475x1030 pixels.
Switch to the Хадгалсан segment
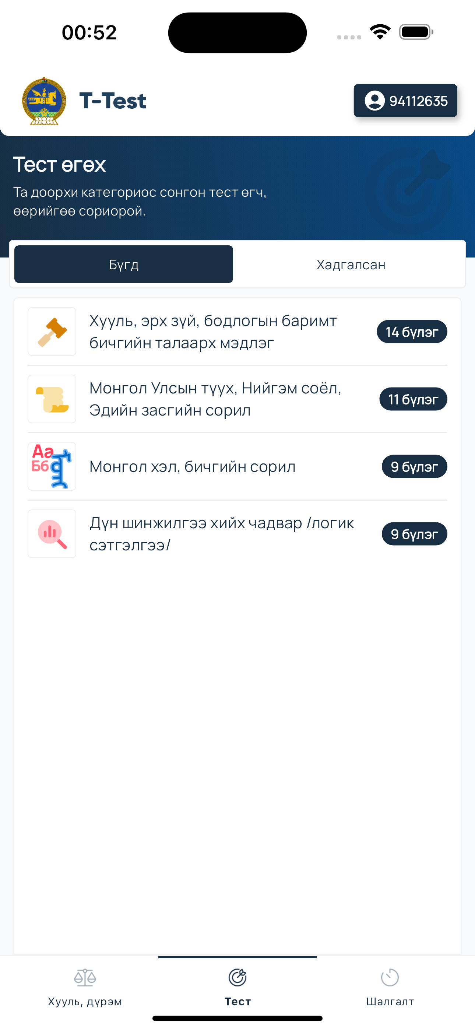point(351,264)
